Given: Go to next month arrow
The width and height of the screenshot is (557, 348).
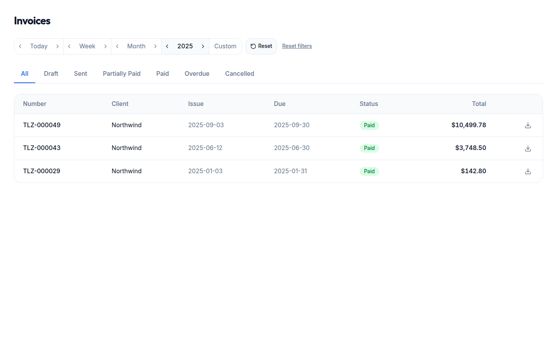Looking at the screenshot, I should coord(155,46).
